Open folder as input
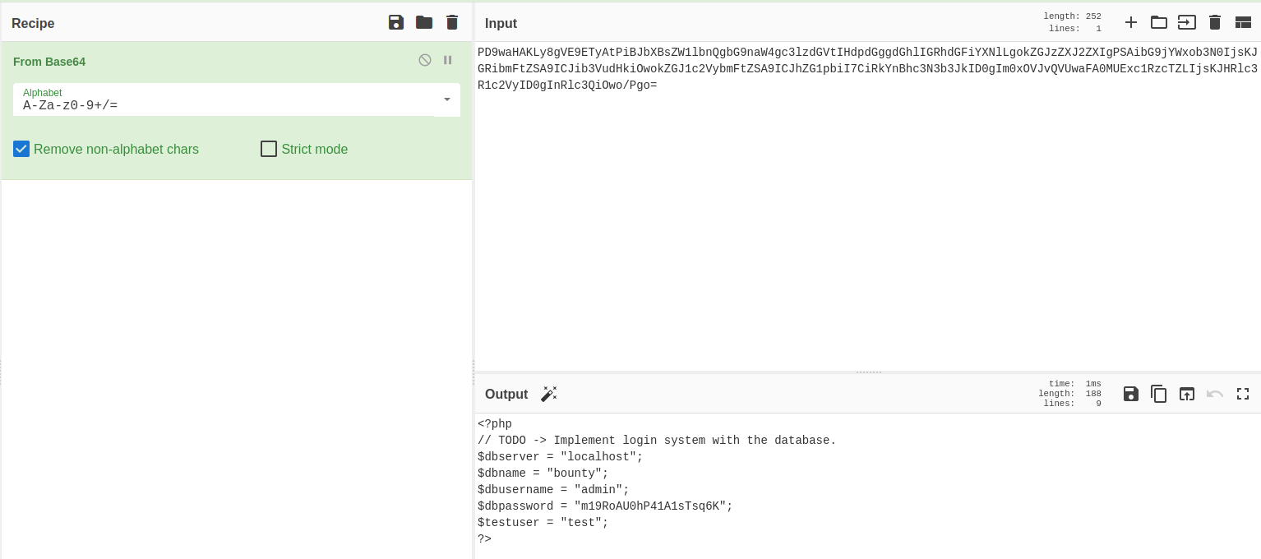 [1159, 22]
